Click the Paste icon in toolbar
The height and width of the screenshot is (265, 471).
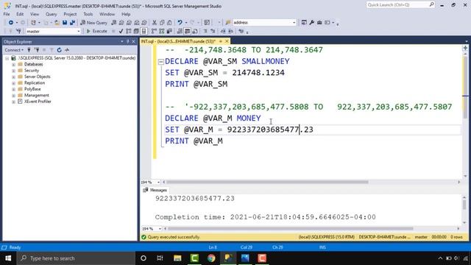pyautogui.click(x=169, y=23)
